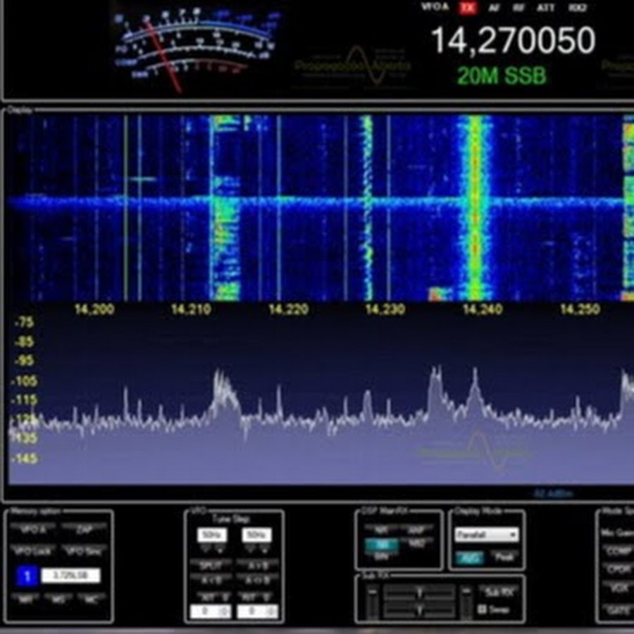Toggle the COMP compressor button
The width and height of the screenshot is (634, 634).
pos(619,551)
